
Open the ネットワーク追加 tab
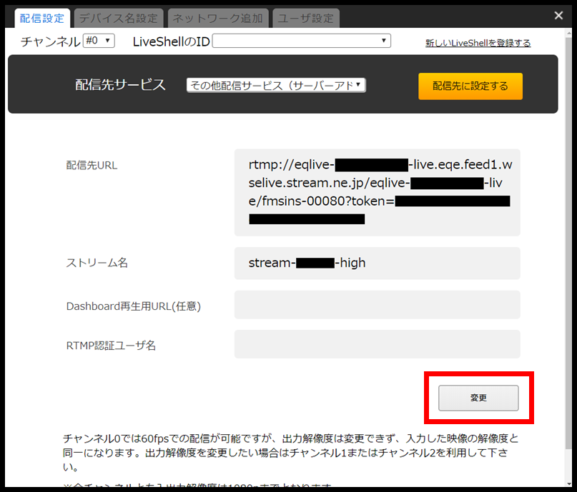(217, 18)
